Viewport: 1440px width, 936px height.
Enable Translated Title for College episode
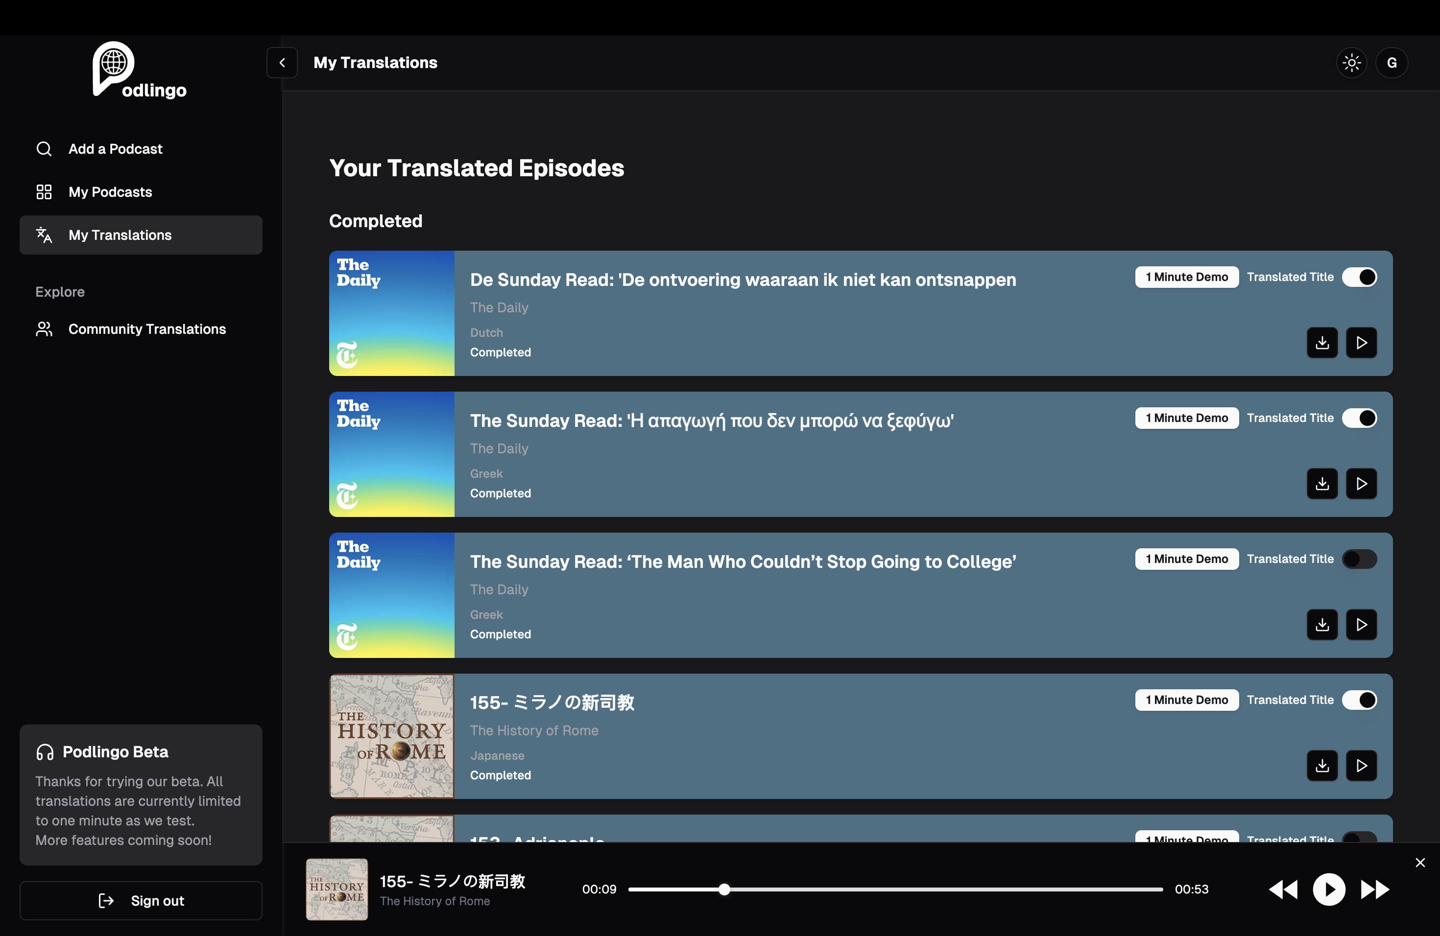point(1359,559)
